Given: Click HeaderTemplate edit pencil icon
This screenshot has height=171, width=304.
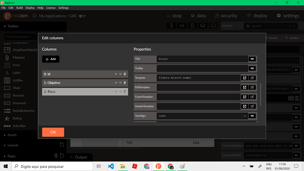Looking at the screenshot, I should pyautogui.click(x=252, y=107).
